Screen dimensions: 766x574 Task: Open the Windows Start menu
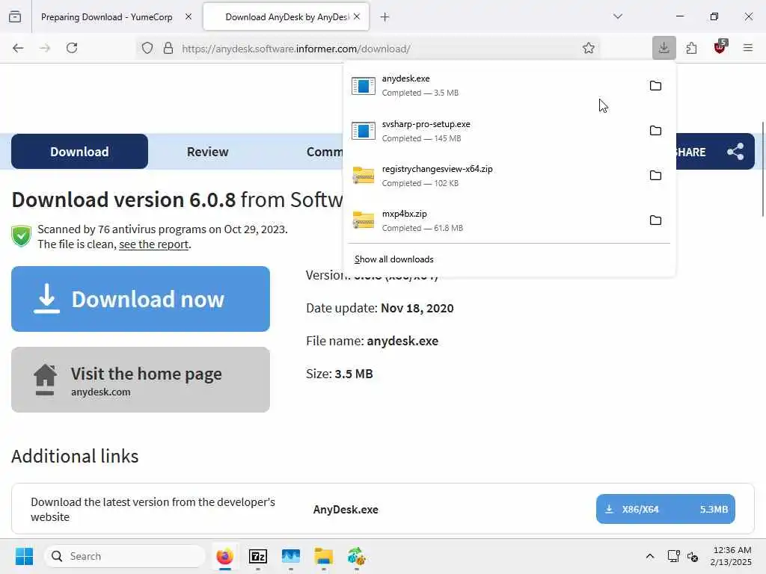point(24,556)
